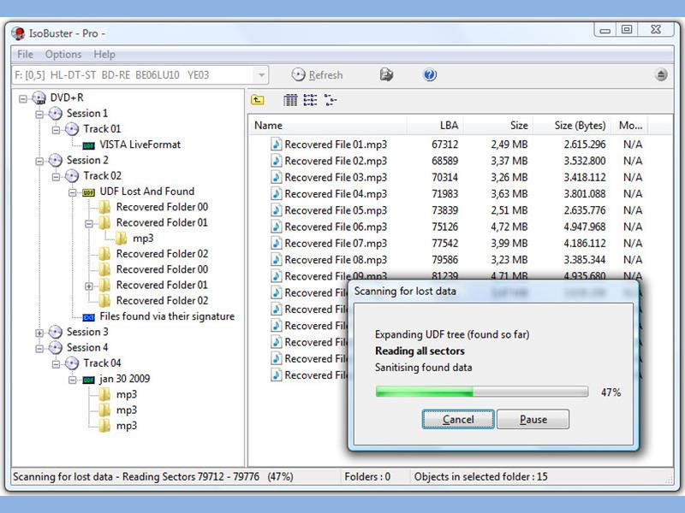Switch to details view icon
This screenshot has width=685, height=513.
click(289, 100)
